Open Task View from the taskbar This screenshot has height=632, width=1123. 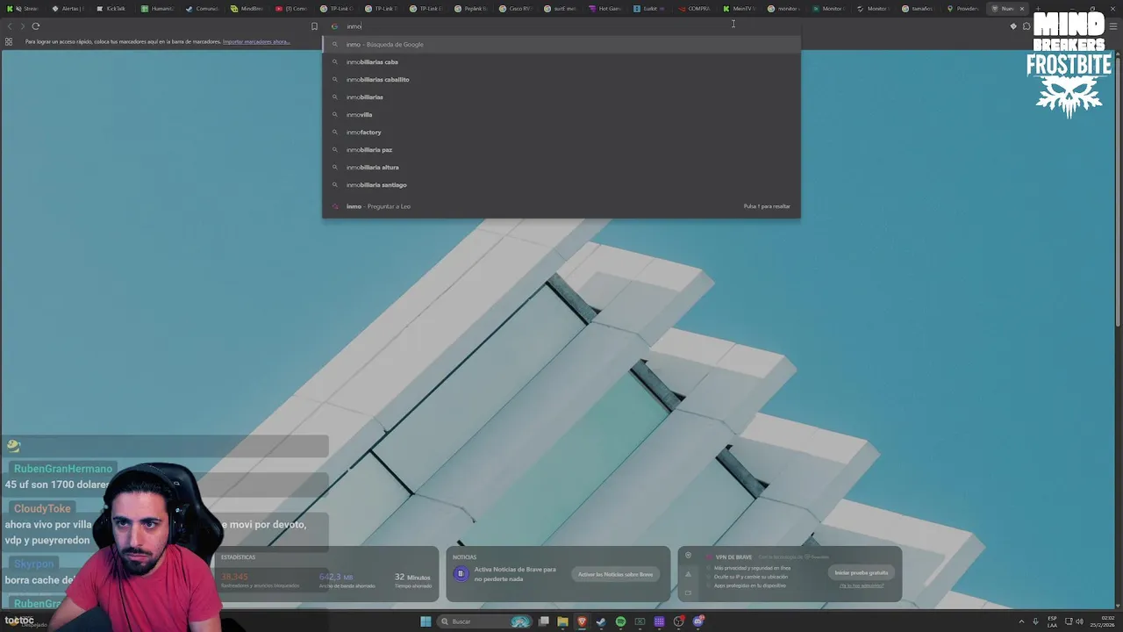click(x=544, y=621)
